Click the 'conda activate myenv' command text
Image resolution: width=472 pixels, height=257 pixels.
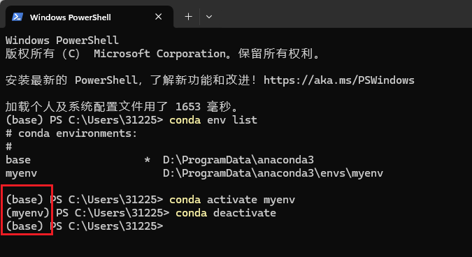point(232,200)
